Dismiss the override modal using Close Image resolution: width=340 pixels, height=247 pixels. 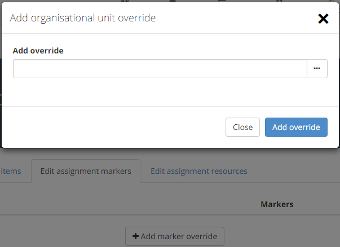tap(242, 127)
